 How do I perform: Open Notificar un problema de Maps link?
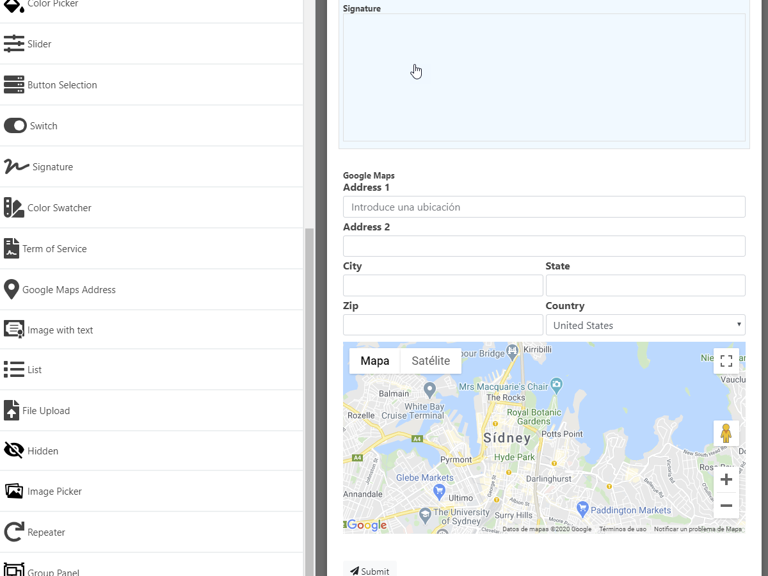(x=698, y=529)
